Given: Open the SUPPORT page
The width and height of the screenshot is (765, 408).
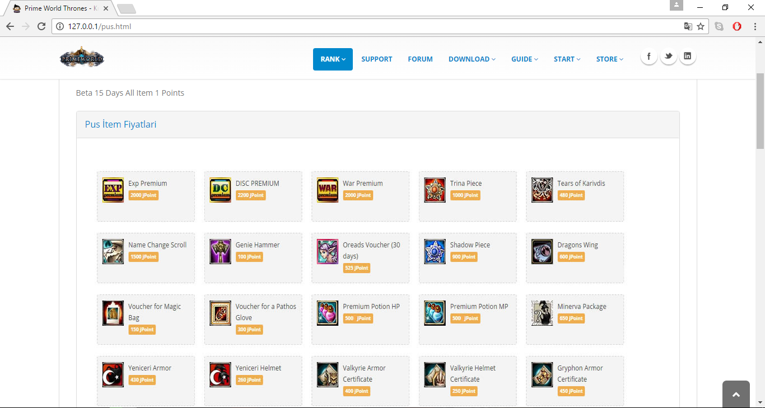Looking at the screenshot, I should (x=377, y=59).
